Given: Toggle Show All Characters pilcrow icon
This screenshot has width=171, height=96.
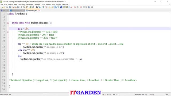Looking at the screenshot, I should coord(58,7).
